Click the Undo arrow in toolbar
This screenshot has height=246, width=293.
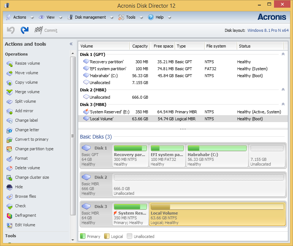[11, 30]
